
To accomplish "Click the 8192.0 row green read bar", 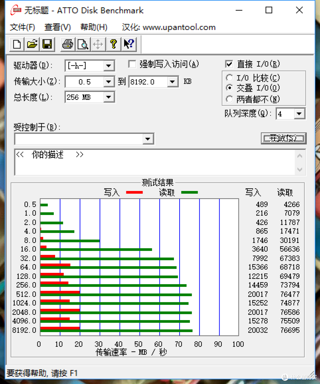I will pyautogui.click(x=116, y=331).
